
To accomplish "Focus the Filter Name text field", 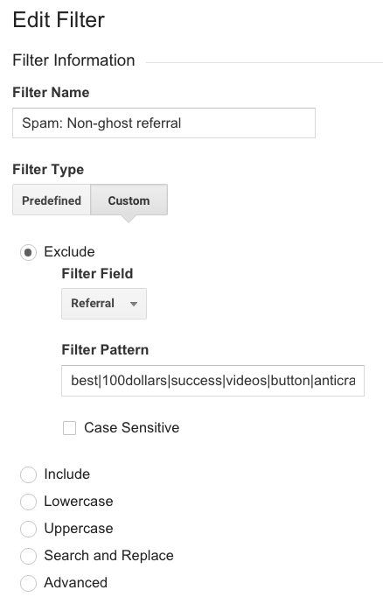I will [164, 123].
